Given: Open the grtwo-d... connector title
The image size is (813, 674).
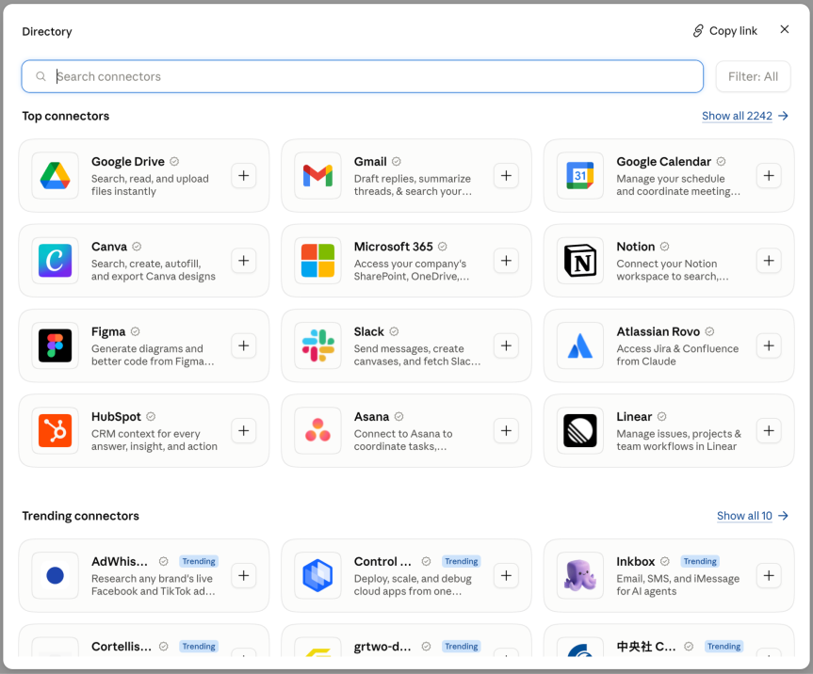Looking at the screenshot, I should click(382, 647).
